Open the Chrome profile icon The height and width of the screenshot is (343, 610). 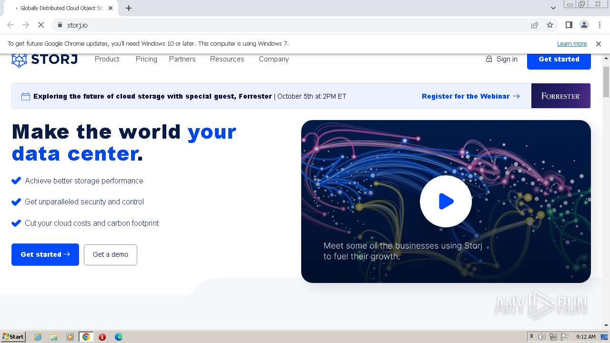(x=584, y=25)
